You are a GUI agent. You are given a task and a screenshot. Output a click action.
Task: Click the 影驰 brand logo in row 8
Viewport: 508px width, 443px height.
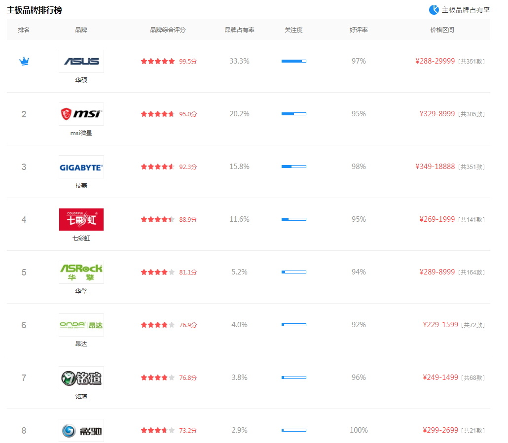pyautogui.click(x=81, y=430)
